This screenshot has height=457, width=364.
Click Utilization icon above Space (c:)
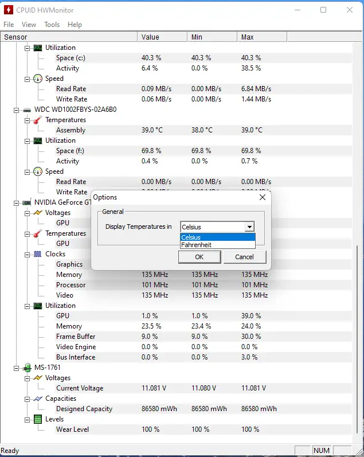tap(38, 48)
